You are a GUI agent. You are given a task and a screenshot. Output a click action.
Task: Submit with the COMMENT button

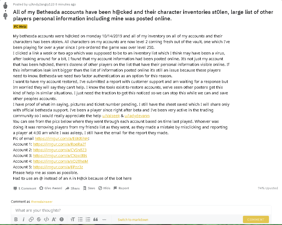click(x=256, y=219)
